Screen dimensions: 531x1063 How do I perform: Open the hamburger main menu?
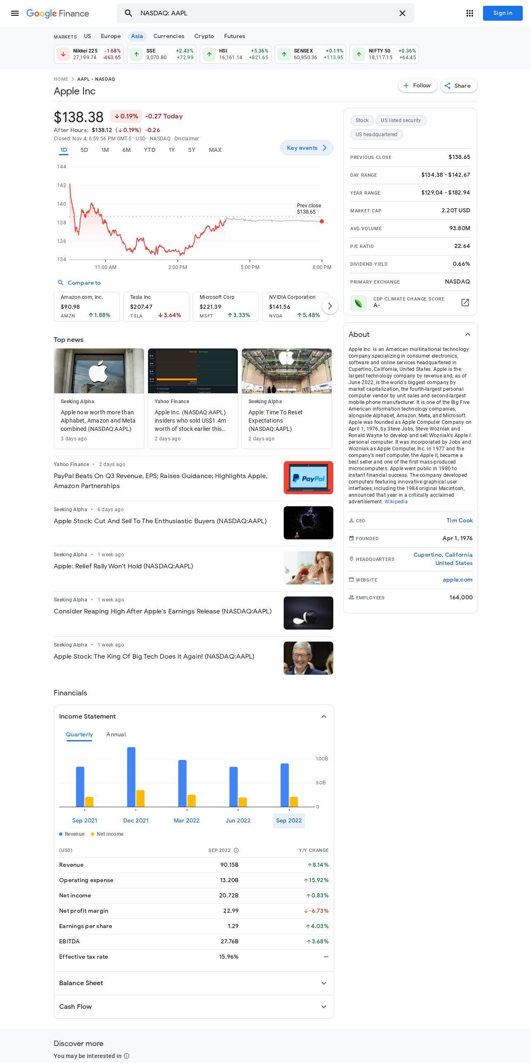15,13
